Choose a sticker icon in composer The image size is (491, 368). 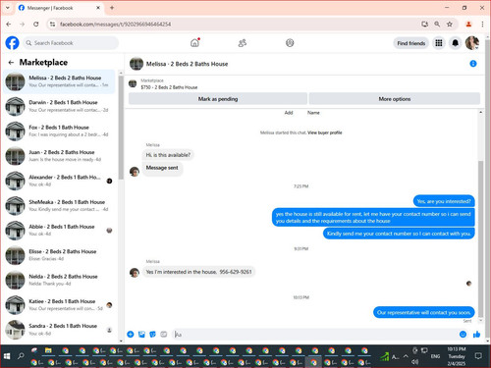coord(152,334)
